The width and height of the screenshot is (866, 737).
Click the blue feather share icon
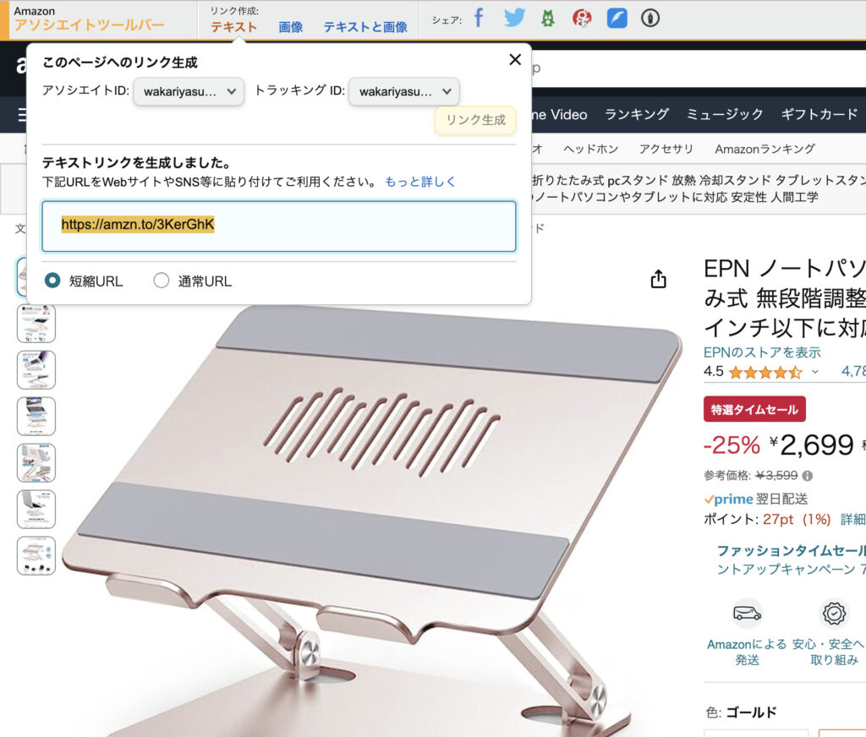click(617, 19)
